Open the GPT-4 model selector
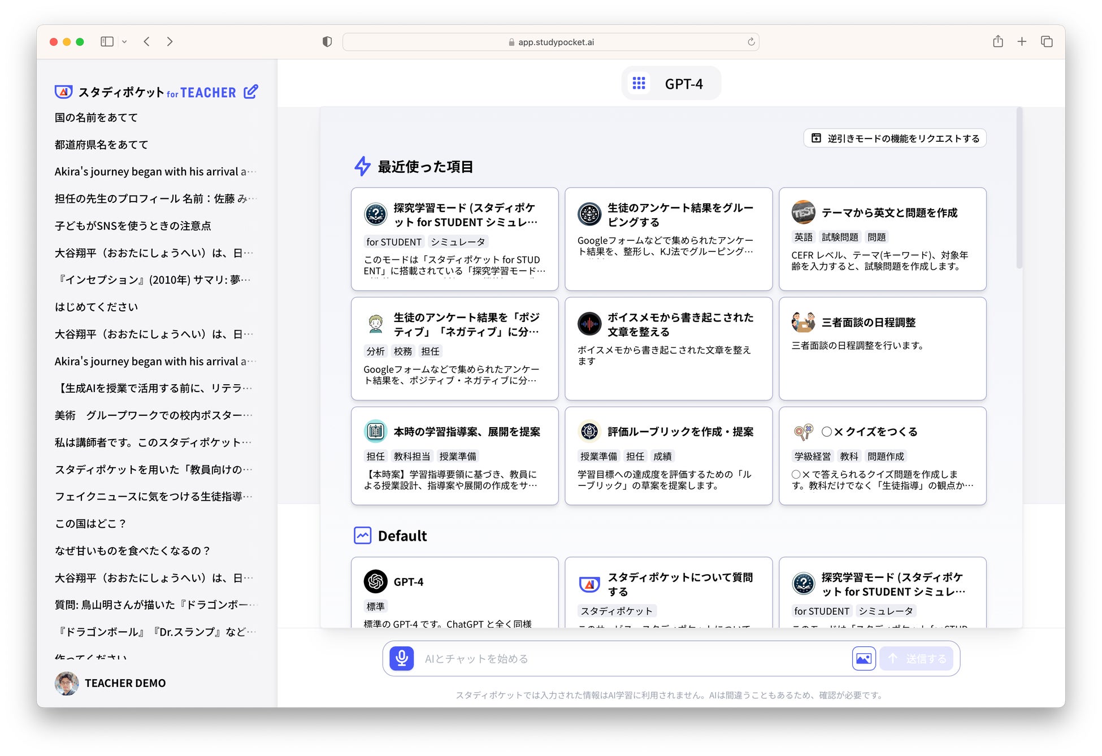 (683, 84)
